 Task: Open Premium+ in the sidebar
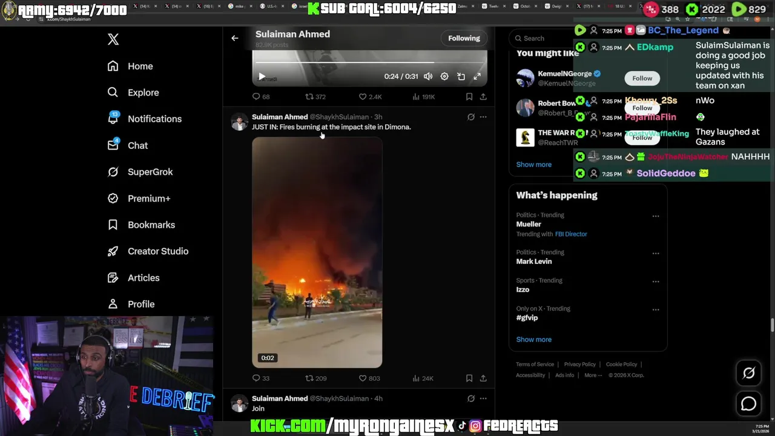click(139, 199)
